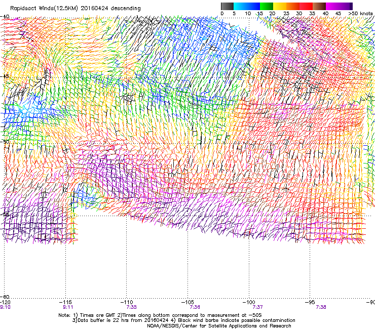Image resolution: width=375 pixels, height=329 pixels.
Task: Click the '>50 knots' legend label
Action: pyautogui.click(x=360, y=14)
